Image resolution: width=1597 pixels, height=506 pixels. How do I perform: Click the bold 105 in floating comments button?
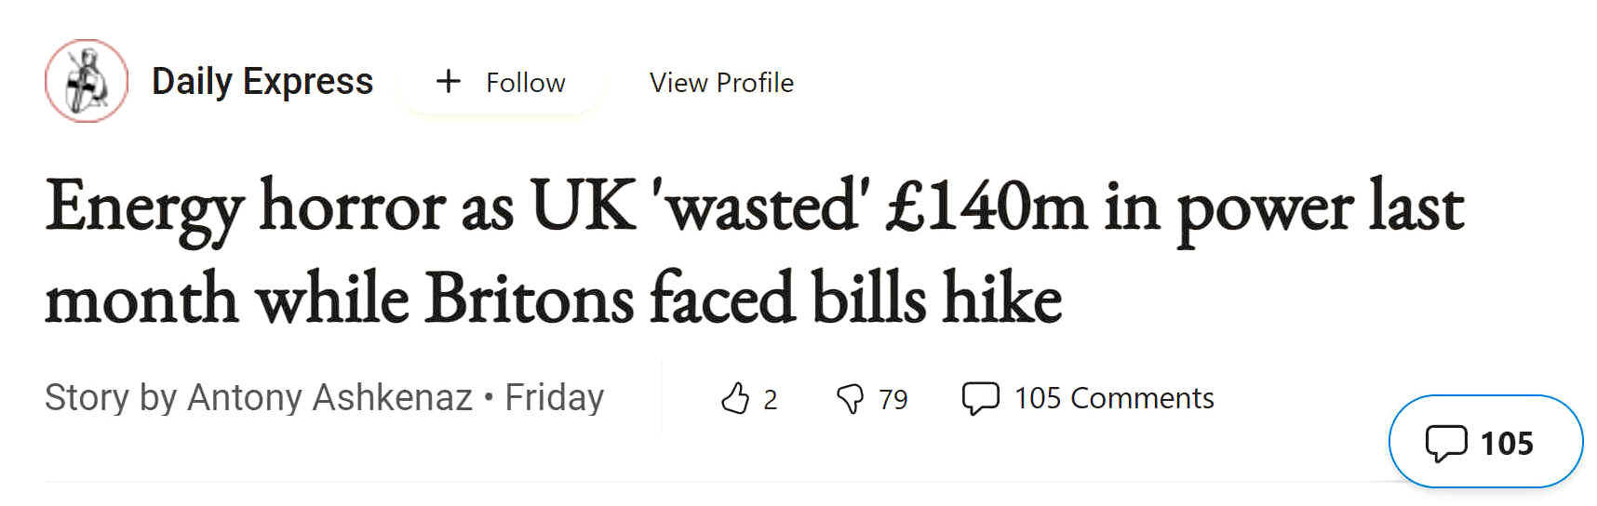tap(1507, 443)
